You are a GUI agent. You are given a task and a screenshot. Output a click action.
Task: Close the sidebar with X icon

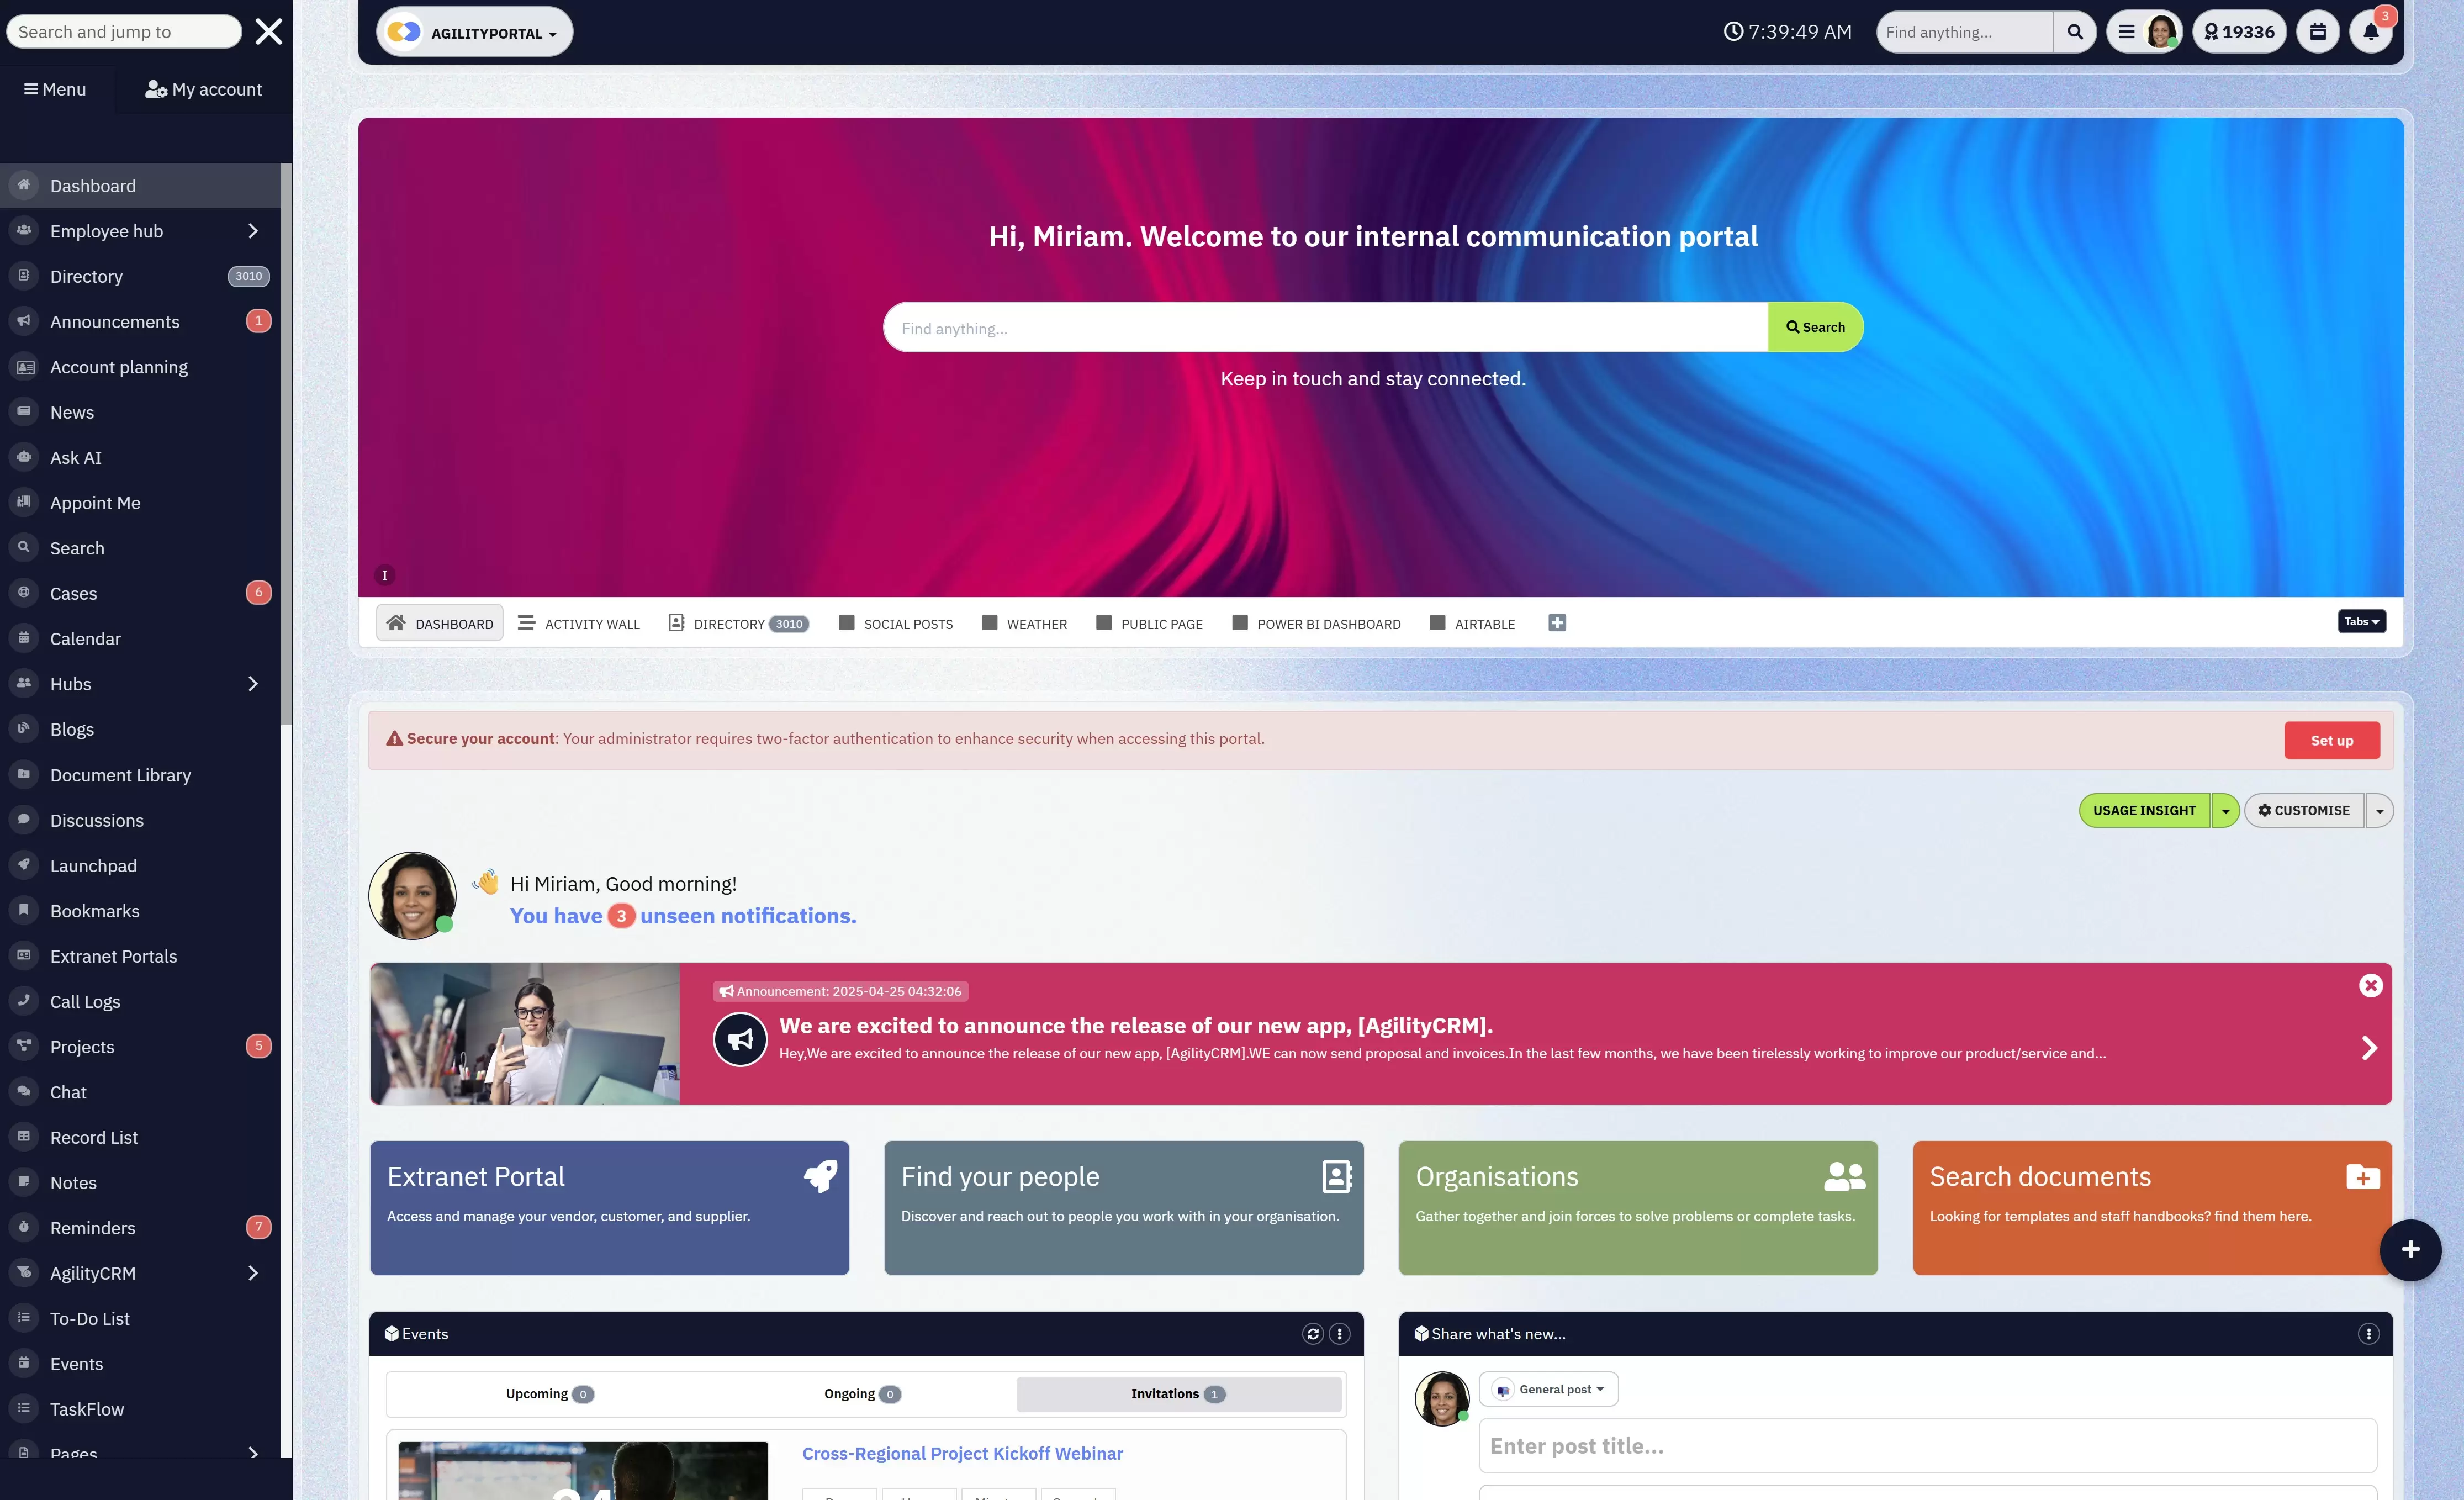(268, 32)
